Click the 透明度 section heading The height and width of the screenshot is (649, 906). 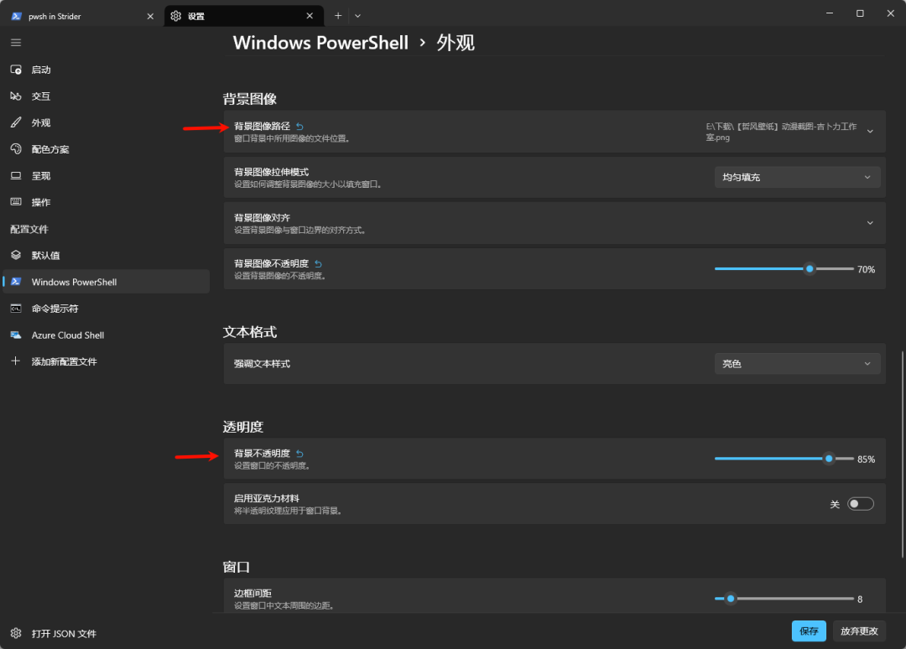[243, 427]
